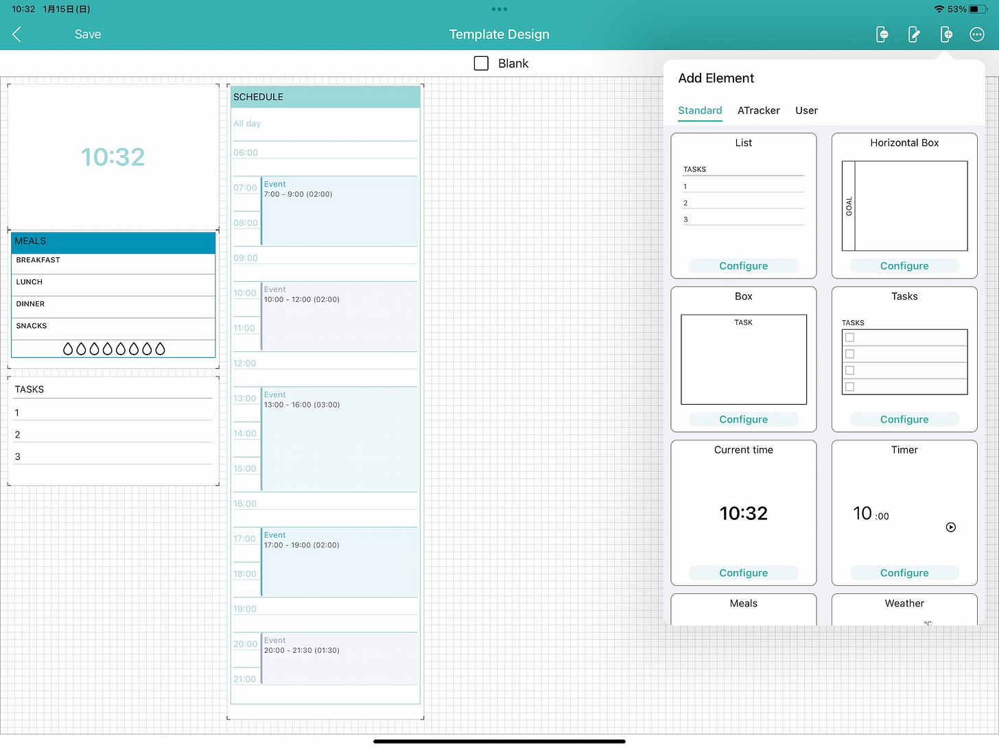The width and height of the screenshot is (999, 749).
Task: Switch to the ATracker tab
Action: (758, 110)
